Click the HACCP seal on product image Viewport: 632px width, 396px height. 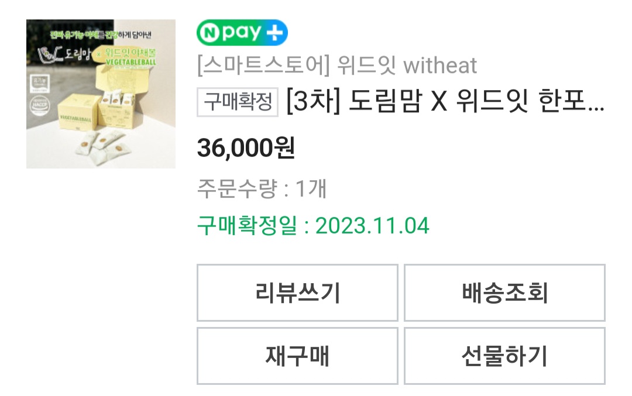tap(40, 105)
